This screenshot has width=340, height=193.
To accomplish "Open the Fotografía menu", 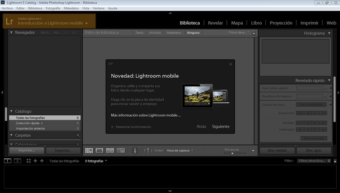I will tap(53, 8).
